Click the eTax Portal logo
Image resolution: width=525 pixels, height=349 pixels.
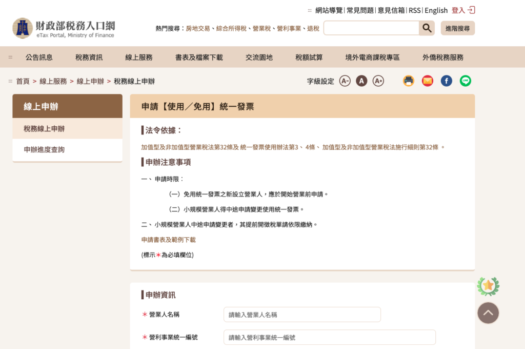coord(64,28)
